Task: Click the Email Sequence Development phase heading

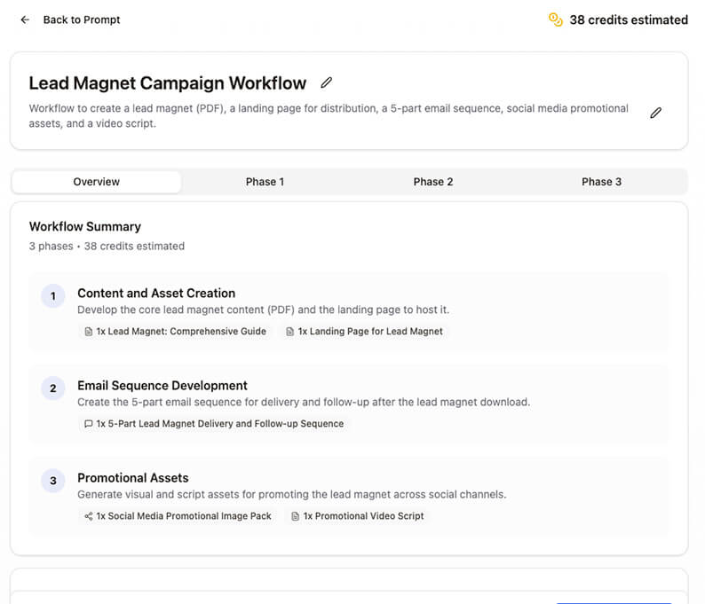Action: click(162, 386)
